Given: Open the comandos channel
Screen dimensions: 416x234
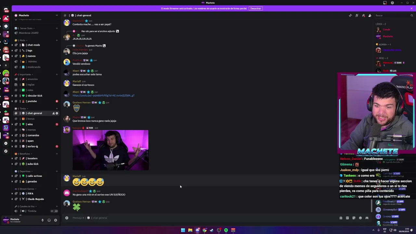Looking at the screenshot, I should coord(36,135).
